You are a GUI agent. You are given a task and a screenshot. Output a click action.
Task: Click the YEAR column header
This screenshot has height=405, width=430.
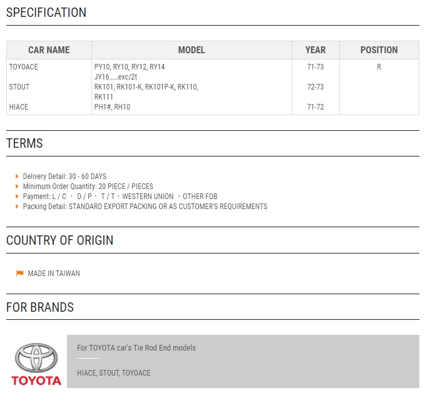[x=315, y=50]
